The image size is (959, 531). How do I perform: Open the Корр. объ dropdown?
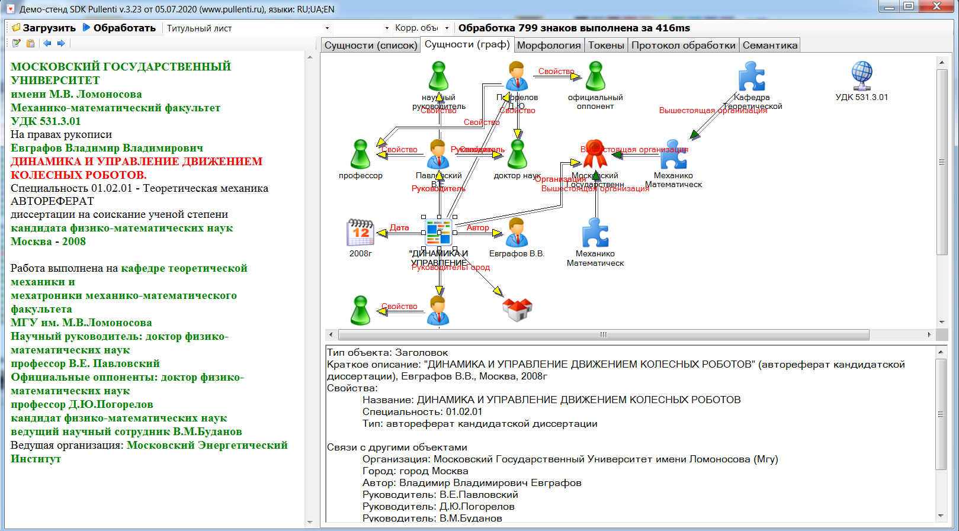pyautogui.click(x=447, y=28)
